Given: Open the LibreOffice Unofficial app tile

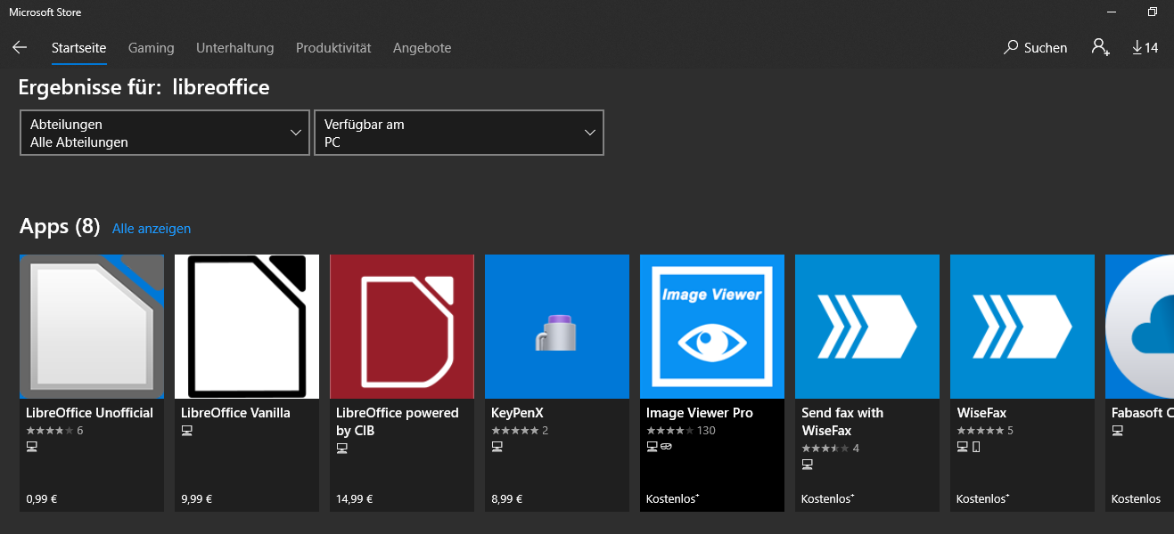Looking at the screenshot, I should [92, 383].
